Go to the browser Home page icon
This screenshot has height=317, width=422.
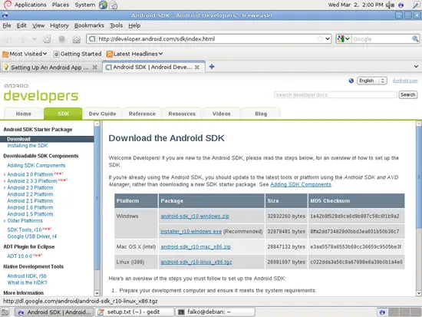(77, 39)
